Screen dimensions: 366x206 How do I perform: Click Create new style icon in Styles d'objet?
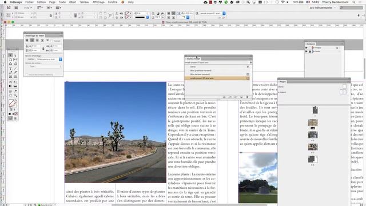click(241, 97)
